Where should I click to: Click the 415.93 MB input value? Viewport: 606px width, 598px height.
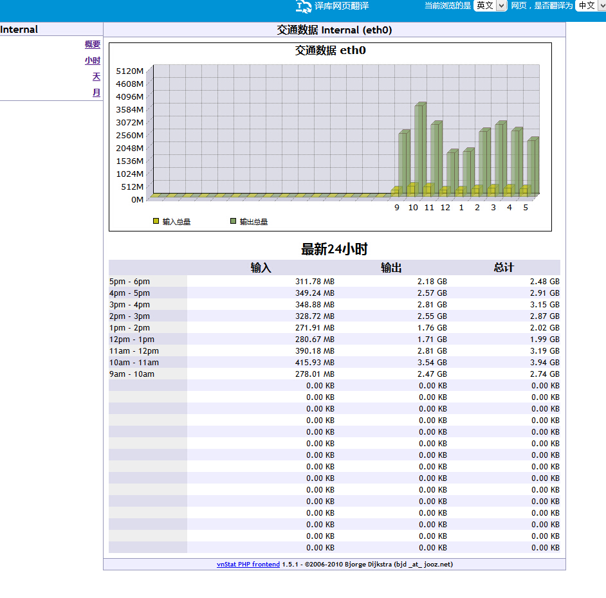[x=315, y=363]
